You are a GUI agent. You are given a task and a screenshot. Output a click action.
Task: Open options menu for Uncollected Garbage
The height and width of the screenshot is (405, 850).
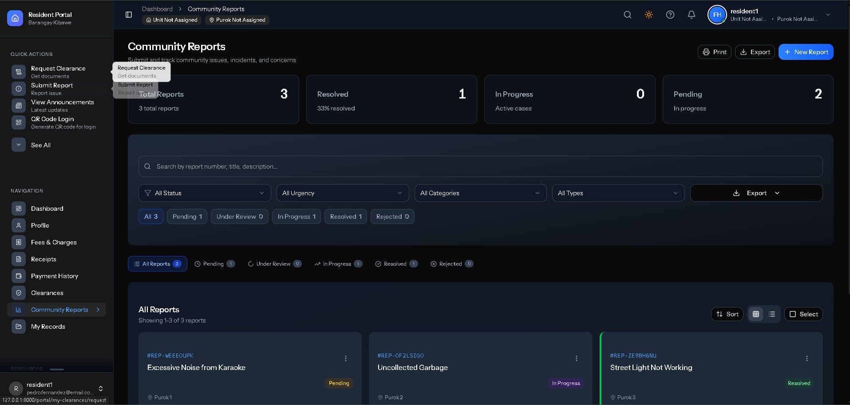pos(577,358)
